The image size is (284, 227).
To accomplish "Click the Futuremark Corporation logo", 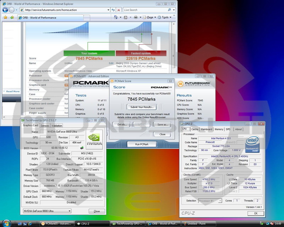I will click(193, 84).
